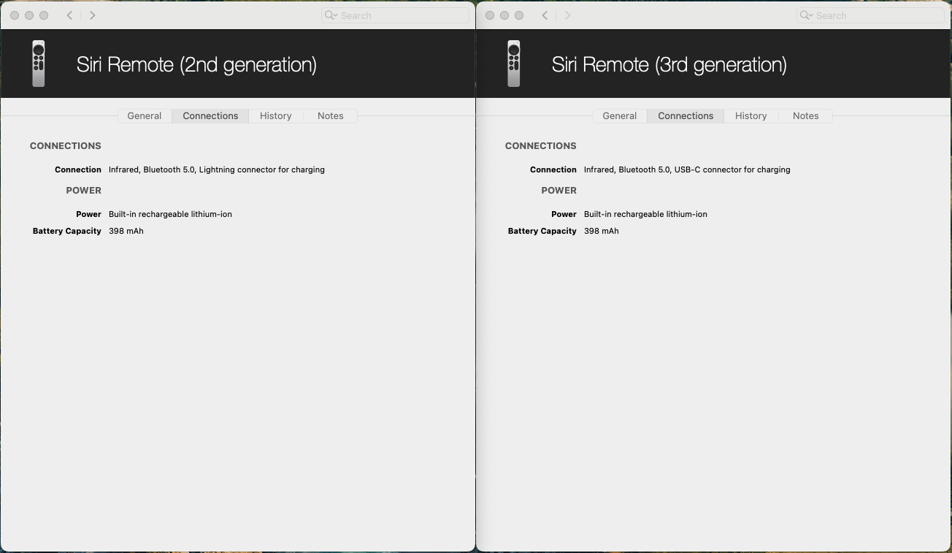Image resolution: width=952 pixels, height=553 pixels.
Task: Open History tab in 3rd generation window
Action: [751, 115]
